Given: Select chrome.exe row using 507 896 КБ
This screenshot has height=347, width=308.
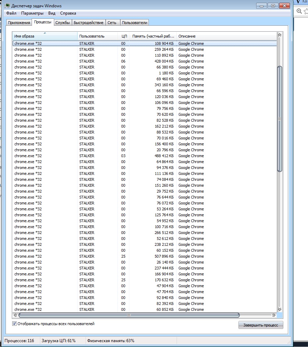Looking at the screenshot, I should [x=145, y=256].
